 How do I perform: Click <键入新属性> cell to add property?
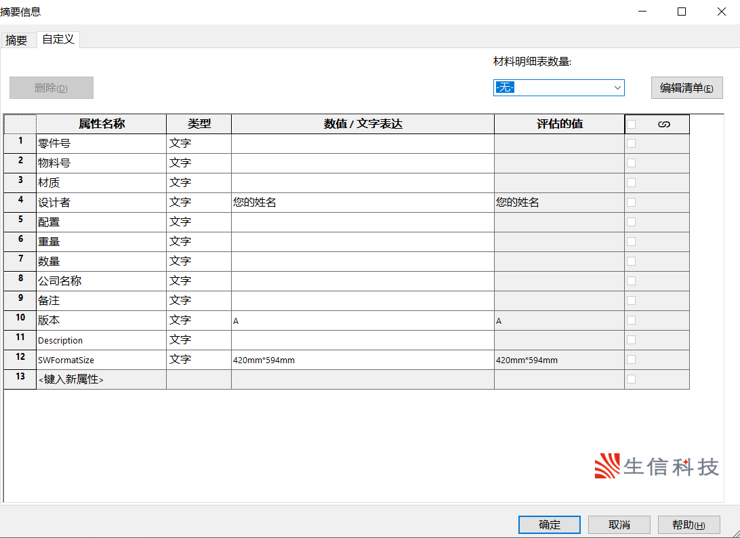tap(101, 379)
